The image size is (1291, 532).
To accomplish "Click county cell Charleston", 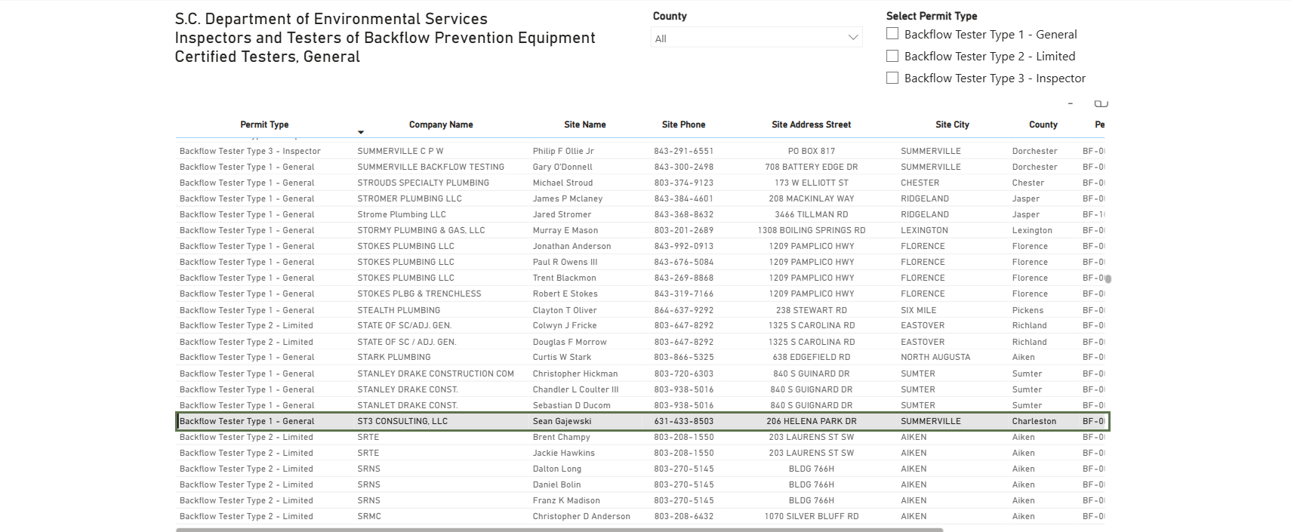I will [1034, 421].
